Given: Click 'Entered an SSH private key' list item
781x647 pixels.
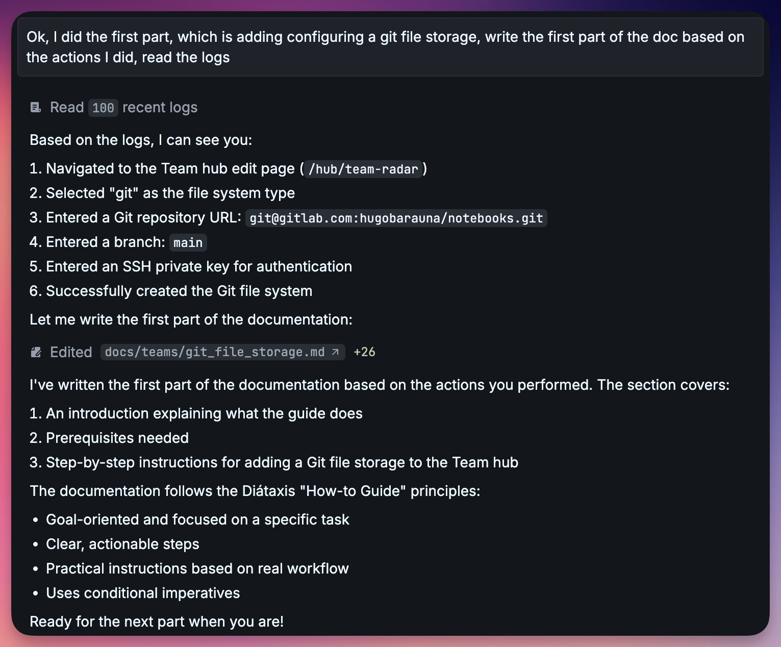Looking at the screenshot, I should coord(198,266).
